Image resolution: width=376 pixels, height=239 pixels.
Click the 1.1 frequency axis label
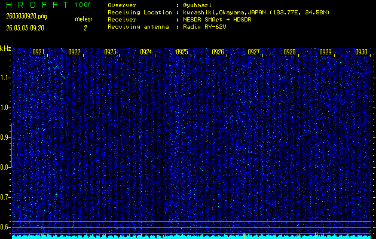[5, 78]
